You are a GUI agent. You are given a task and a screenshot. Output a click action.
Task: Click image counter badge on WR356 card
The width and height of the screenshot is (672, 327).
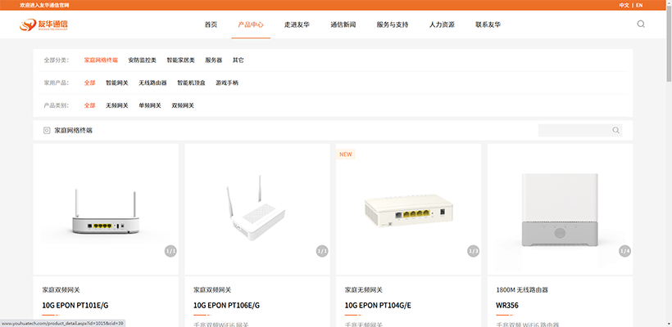click(624, 251)
